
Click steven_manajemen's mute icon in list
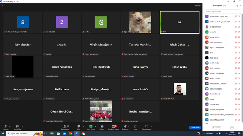236,110
